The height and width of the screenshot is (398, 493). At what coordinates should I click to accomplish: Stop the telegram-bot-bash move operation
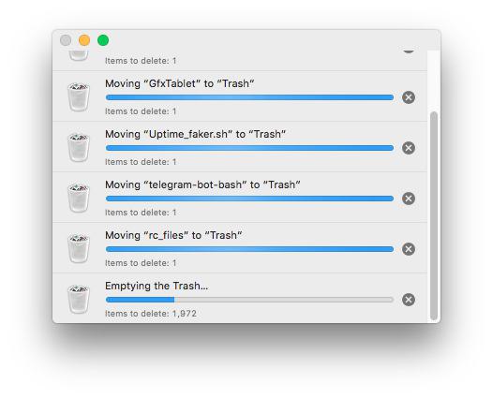click(x=409, y=199)
